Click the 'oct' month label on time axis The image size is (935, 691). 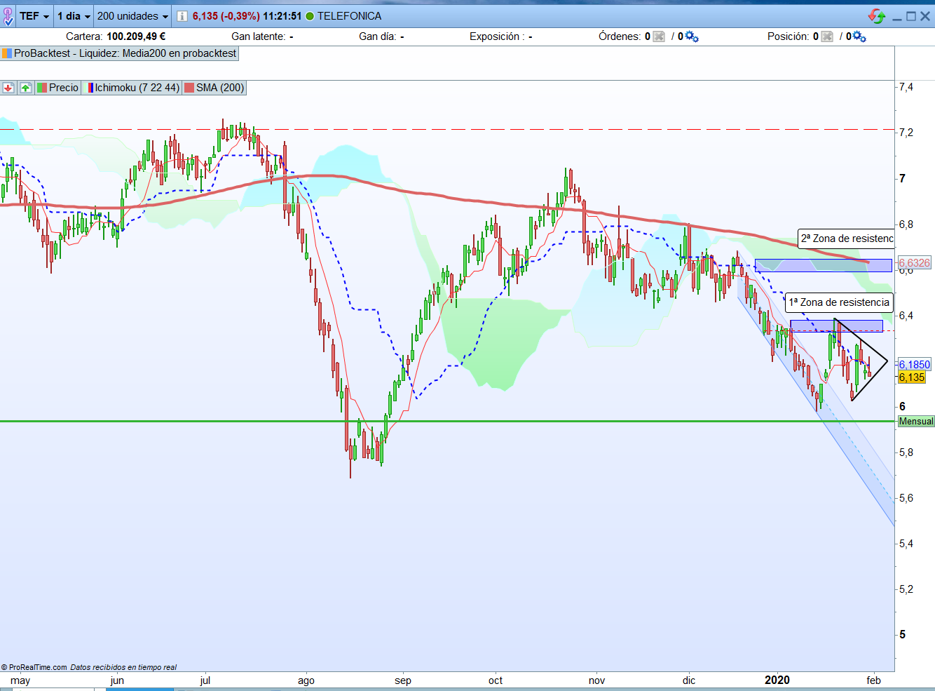[x=496, y=680]
